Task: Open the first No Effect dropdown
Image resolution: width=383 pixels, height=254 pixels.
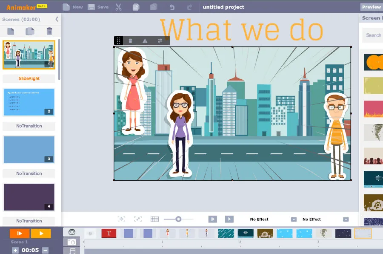Action: [293, 219]
